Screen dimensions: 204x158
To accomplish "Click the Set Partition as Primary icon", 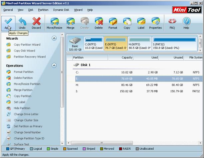I will (x=9, y=126).
